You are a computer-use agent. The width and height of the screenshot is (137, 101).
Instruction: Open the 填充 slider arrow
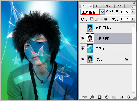133,19
